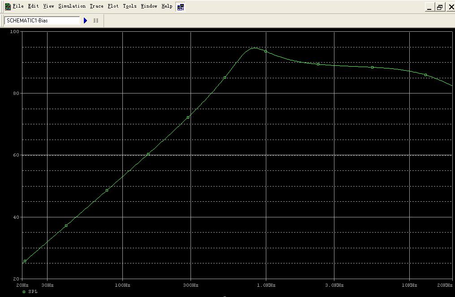
Task: Click the 40 y-axis label
Action: pyautogui.click(x=16, y=217)
